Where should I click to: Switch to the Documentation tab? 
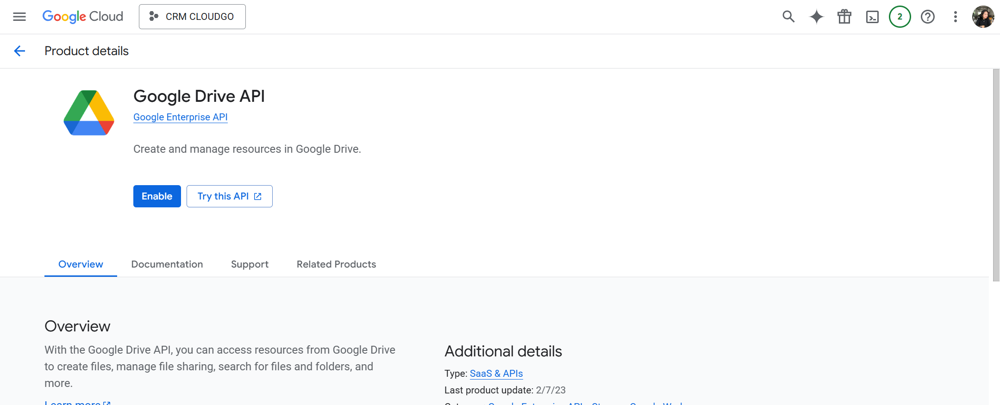167,264
